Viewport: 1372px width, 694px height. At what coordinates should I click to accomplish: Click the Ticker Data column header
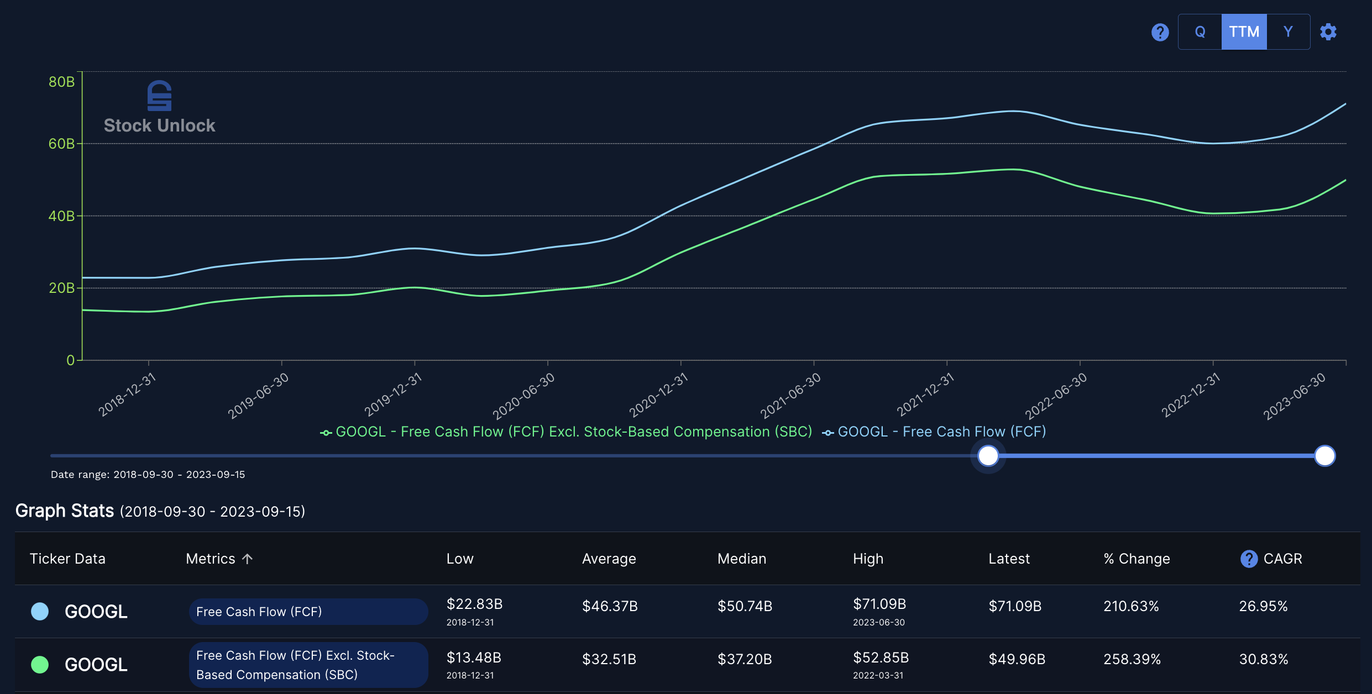(x=67, y=559)
